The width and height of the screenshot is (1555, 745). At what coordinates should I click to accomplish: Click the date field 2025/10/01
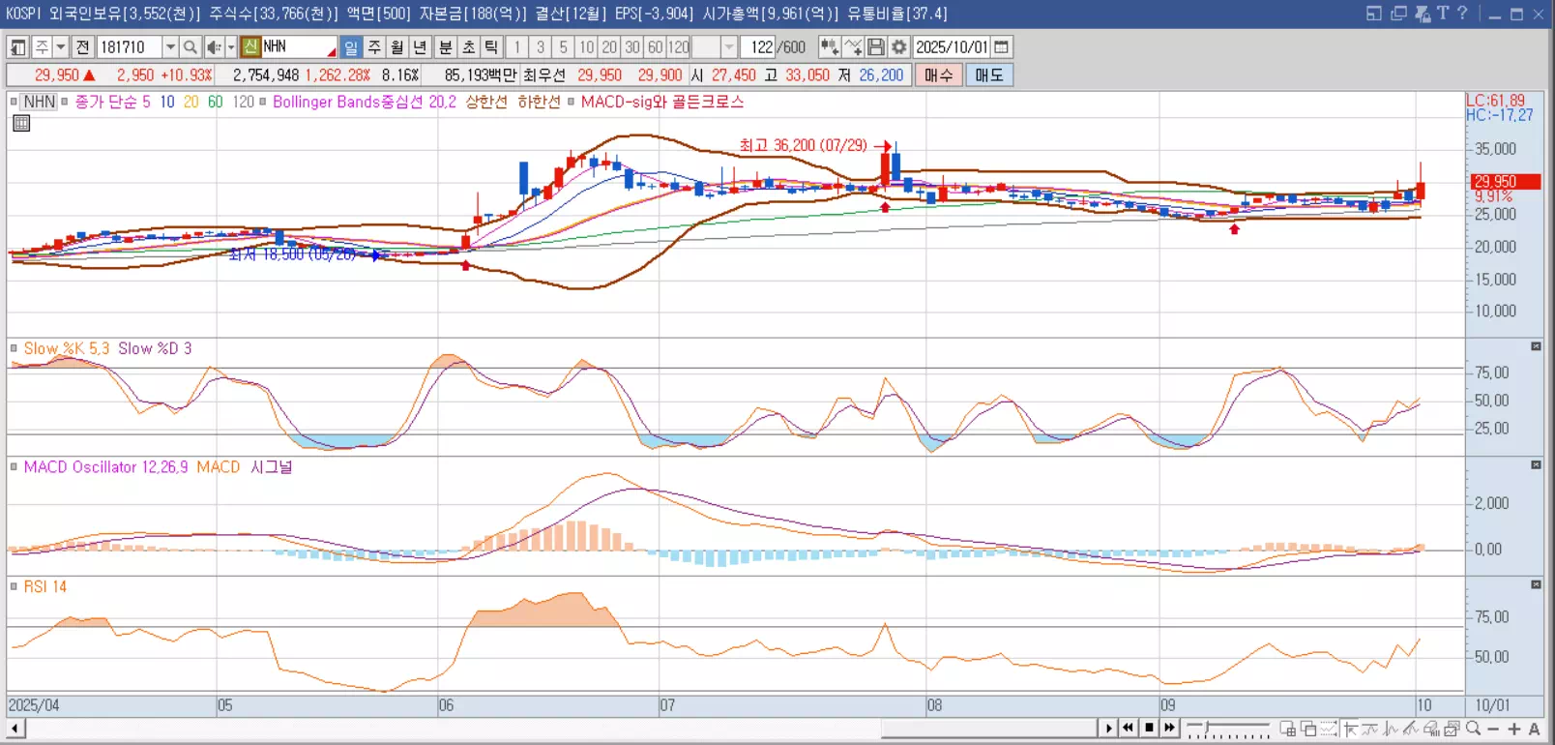click(952, 46)
